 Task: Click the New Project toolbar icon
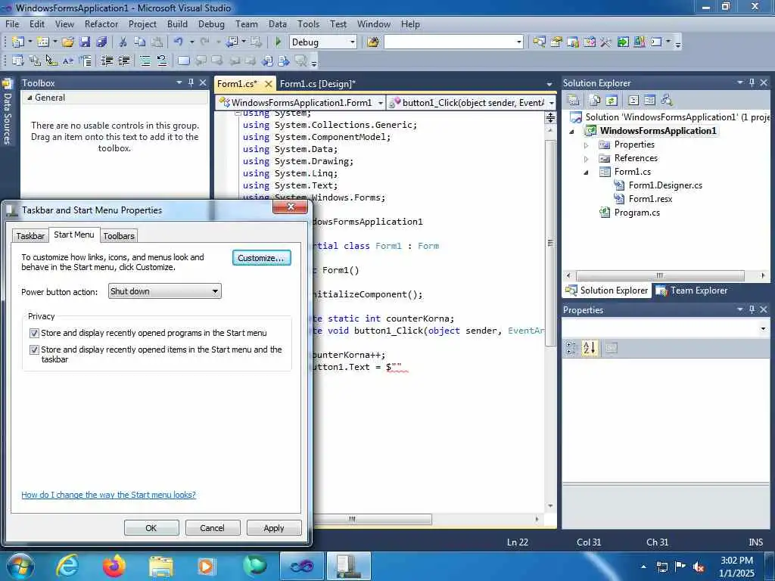(18, 42)
